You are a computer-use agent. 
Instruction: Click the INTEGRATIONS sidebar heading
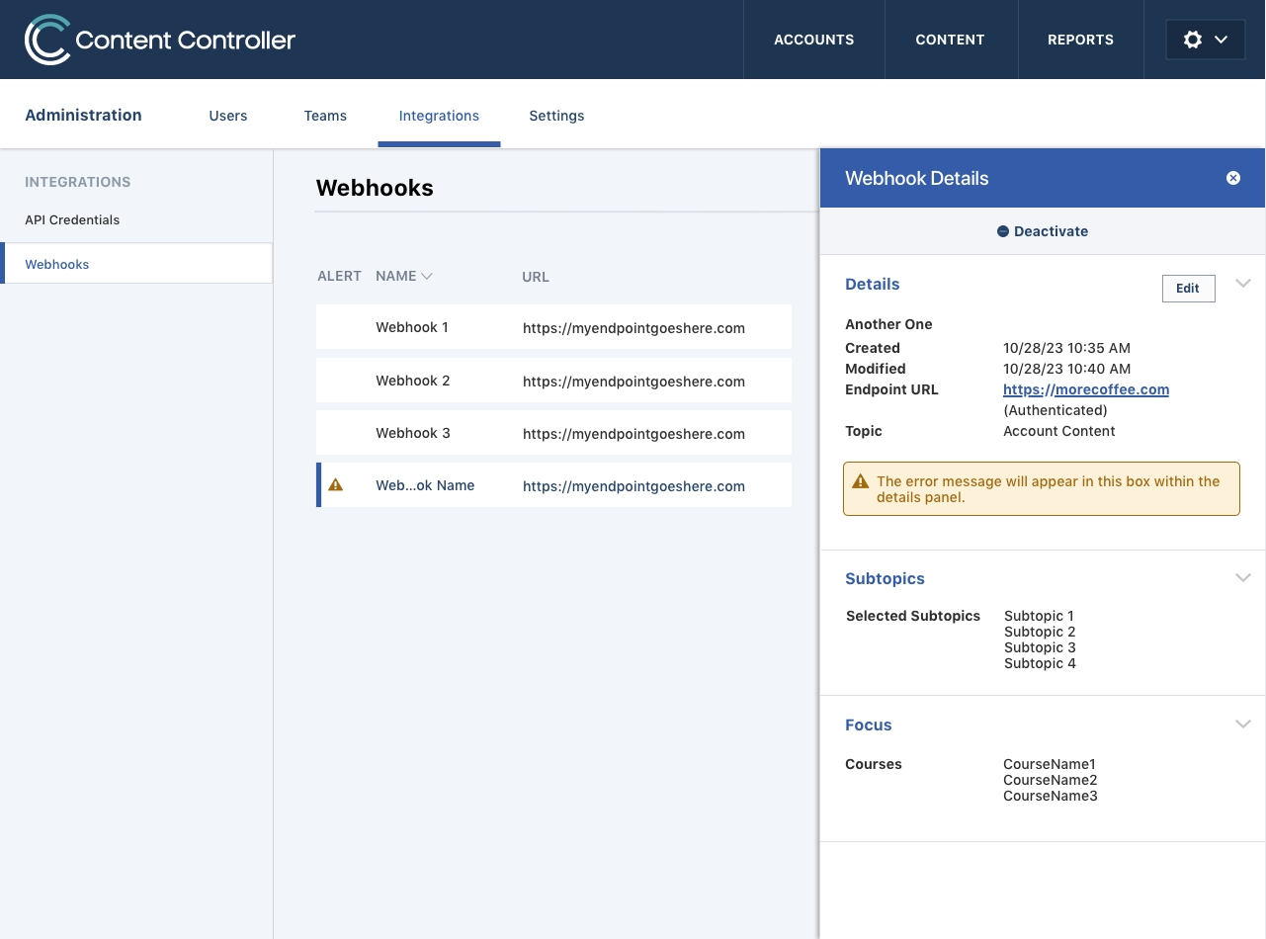pos(78,182)
